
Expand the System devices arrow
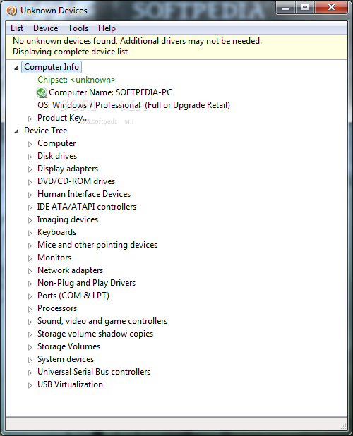[30, 360]
